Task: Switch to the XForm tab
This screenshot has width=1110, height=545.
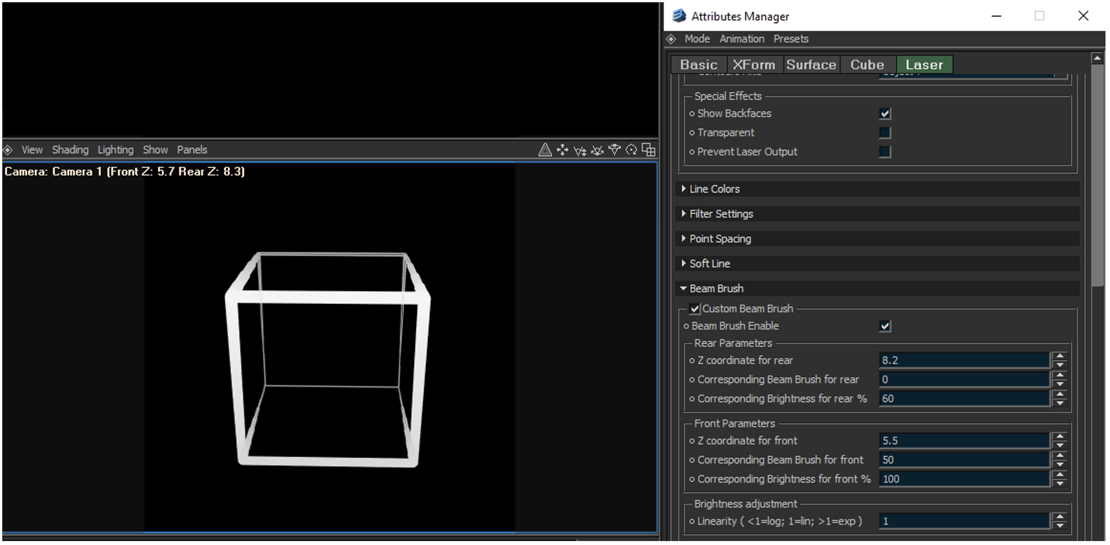Action: pyautogui.click(x=753, y=65)
